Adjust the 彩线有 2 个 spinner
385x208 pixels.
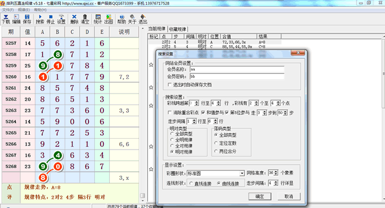[257, 103]
